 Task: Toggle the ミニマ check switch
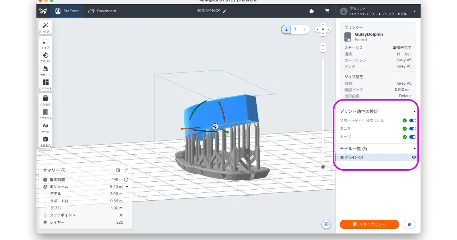click(412, 129)
